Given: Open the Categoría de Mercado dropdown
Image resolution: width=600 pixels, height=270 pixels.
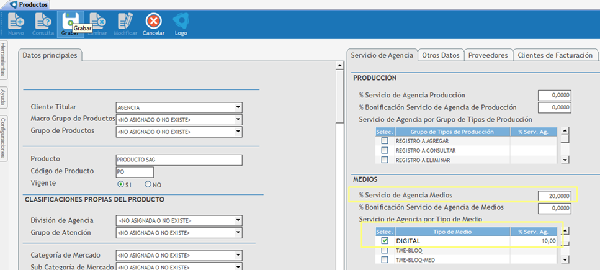Looking at the screenshot, I should pos(238,255).
